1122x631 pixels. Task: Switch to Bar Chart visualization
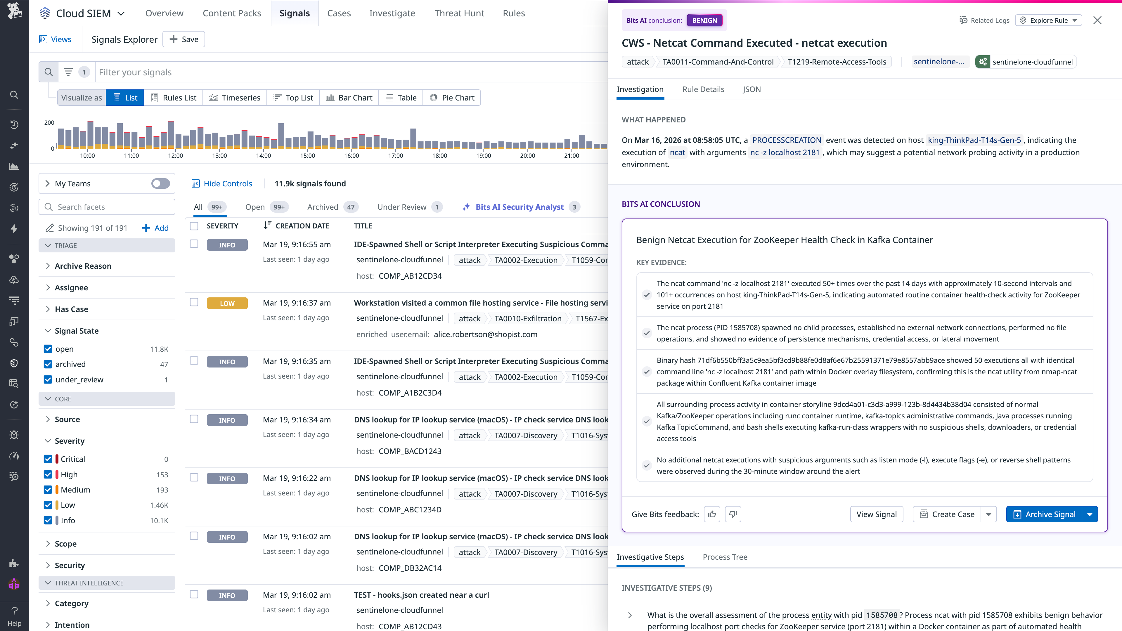(x=349, y=98)
